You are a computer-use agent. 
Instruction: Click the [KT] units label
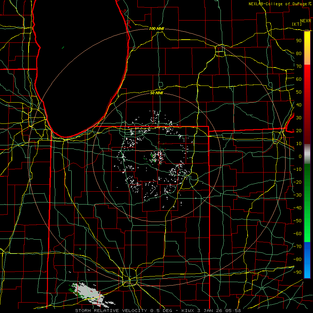click(297, 24)
